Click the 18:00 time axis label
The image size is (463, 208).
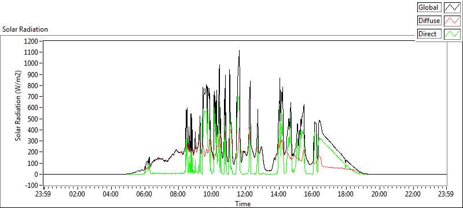[346, 194]
